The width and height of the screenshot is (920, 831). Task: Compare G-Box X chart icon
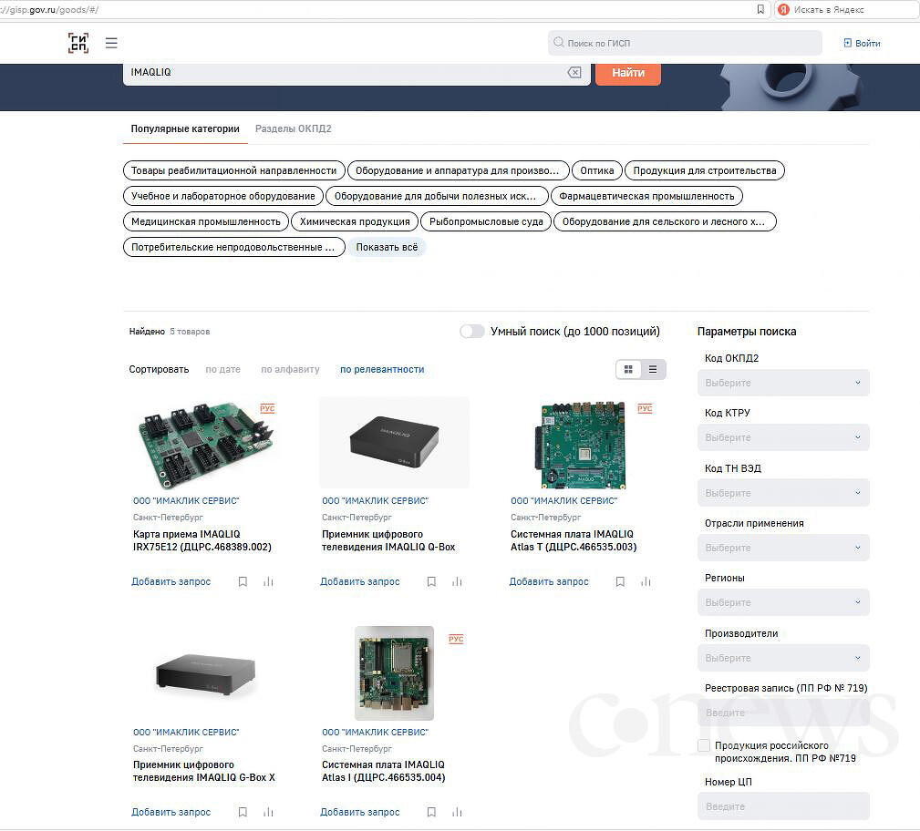[x=268, y=812]
